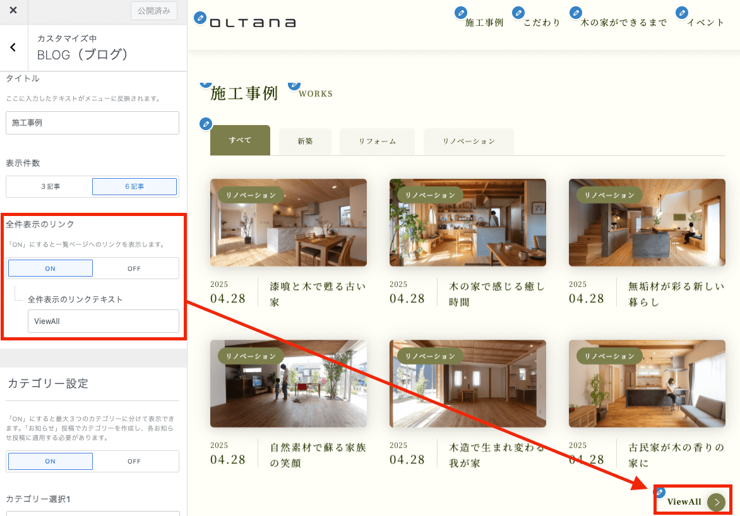Click リノベーション badge on 漆喰と木で甦る古い家 card
The width and height of the screenshot is (740, 516).
coord(251,195)
